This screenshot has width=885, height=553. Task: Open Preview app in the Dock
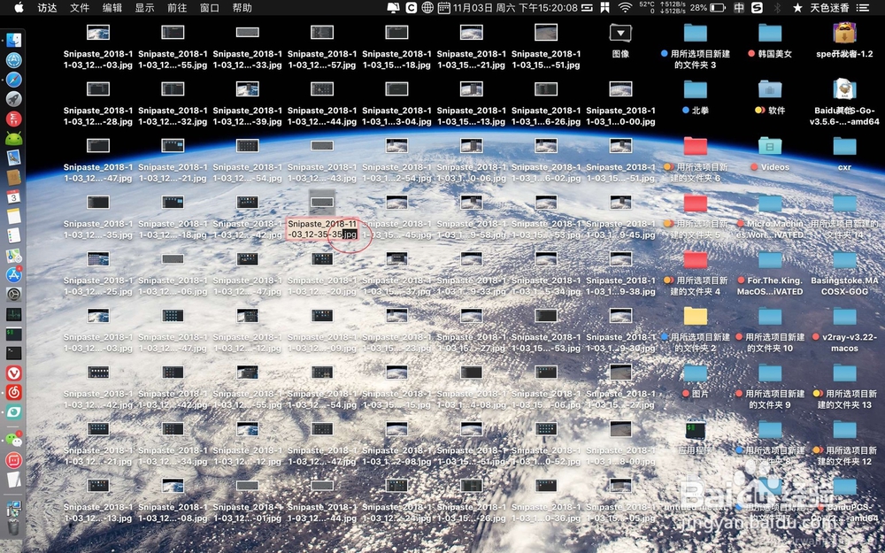[x=13, y=157]
